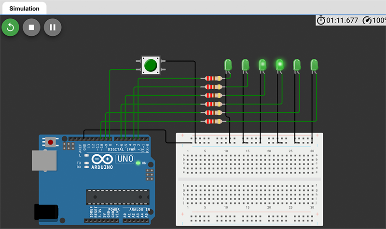Click the simulation timer stopwatch icon
Viewport: 386px width, 229px height.
(321, 20)
